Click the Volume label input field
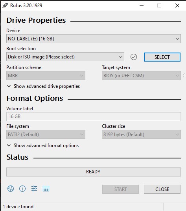186x211 pixels. click(94, 116)
